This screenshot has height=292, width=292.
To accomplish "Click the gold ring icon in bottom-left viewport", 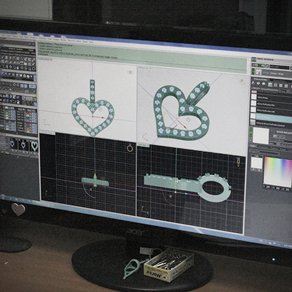I will pyautogui.click(x=130, y=148).
